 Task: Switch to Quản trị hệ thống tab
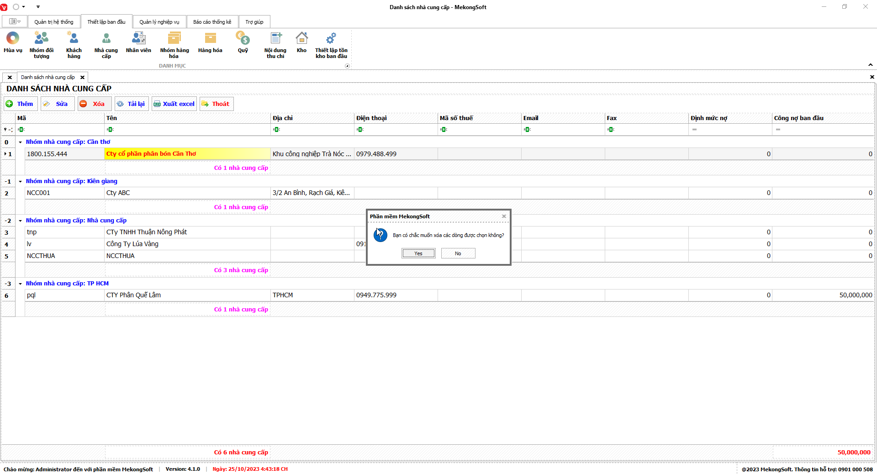click(53, 22)
